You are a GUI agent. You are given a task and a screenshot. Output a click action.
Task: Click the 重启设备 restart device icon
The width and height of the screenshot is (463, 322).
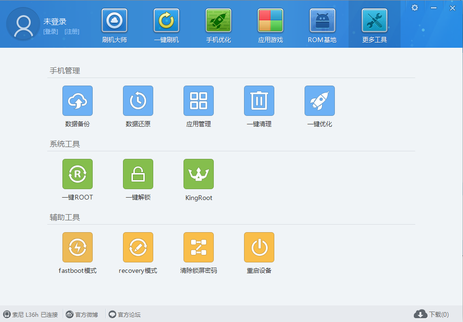(x=259, y=247)
